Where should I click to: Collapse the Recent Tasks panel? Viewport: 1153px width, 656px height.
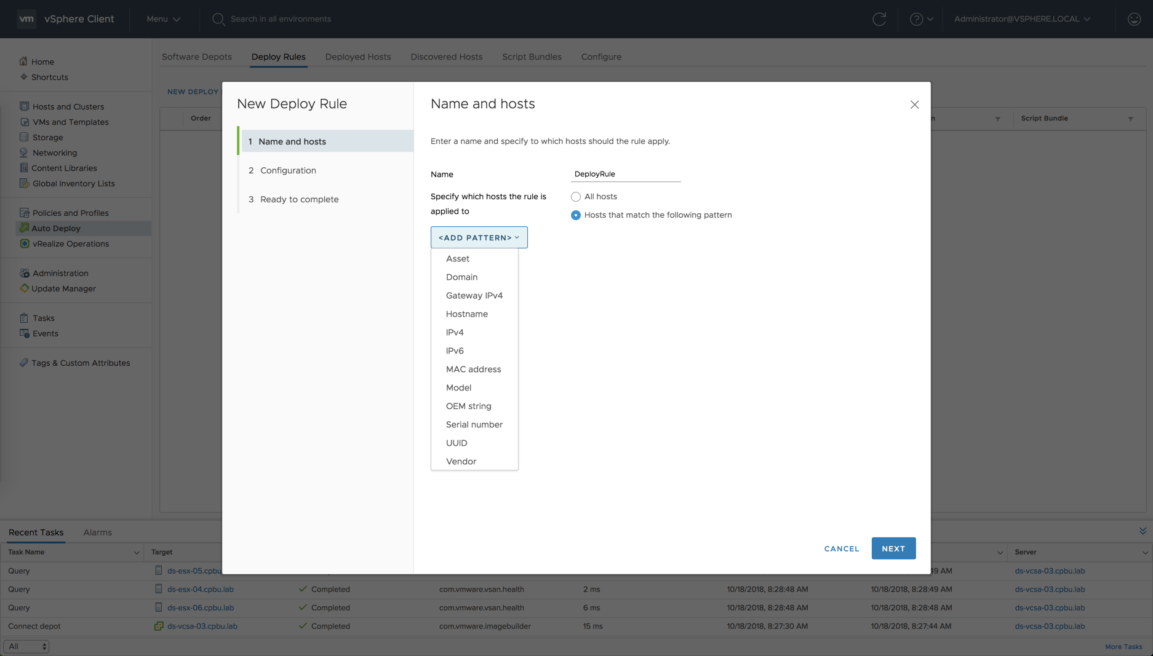(1143, 531)
